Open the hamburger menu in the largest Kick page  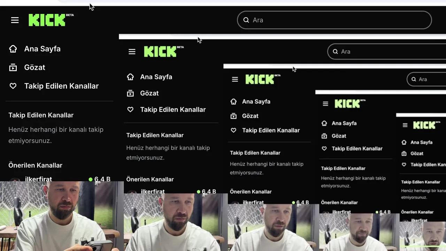(15, 20)
